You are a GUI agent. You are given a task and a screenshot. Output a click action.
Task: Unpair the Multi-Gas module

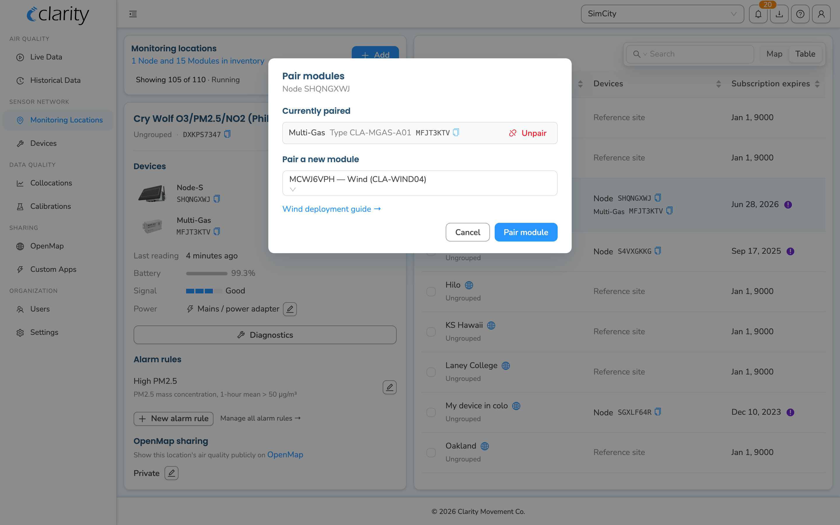(x=528, y=133)
